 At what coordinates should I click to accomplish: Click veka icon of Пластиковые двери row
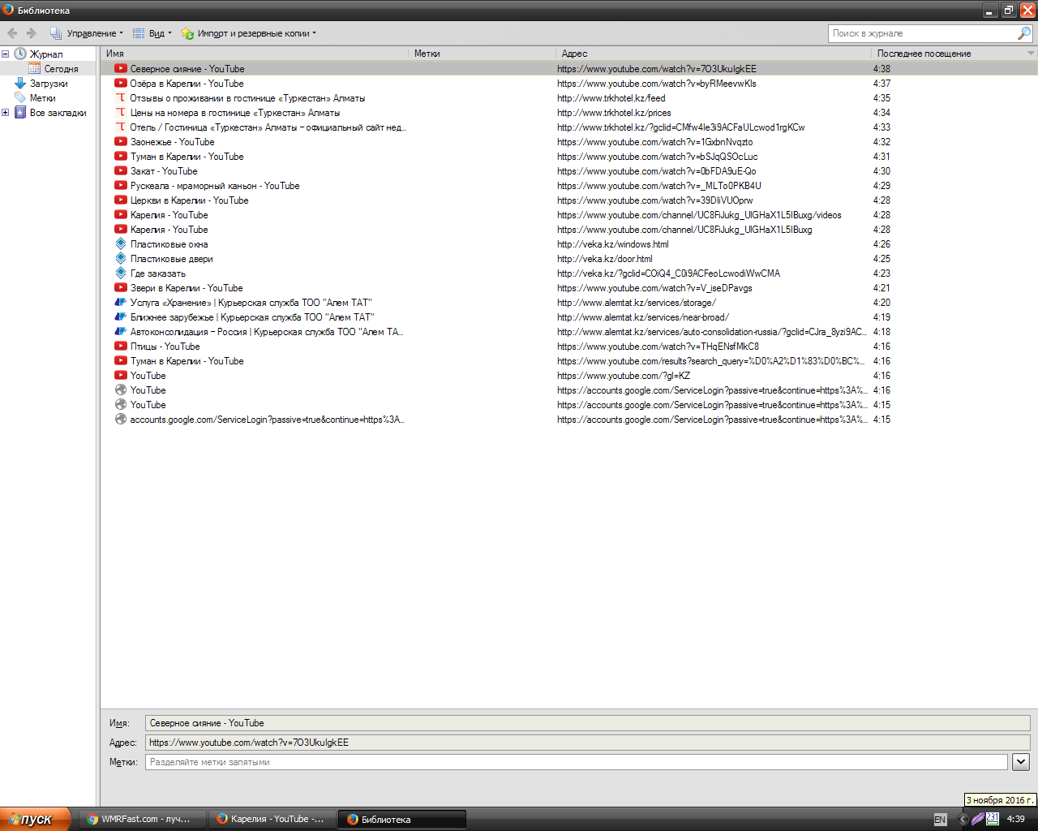(121, 259)
